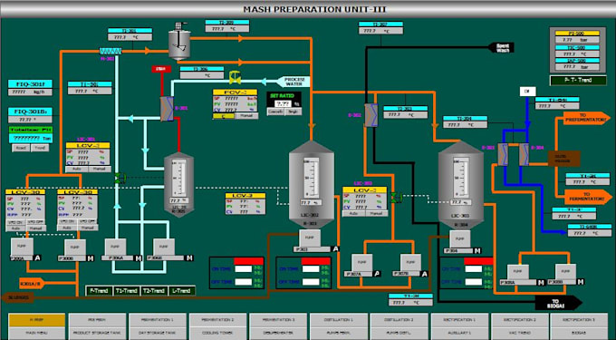Click ON TIME field under tank R-304
616x340 pixels.
point(473,269)
